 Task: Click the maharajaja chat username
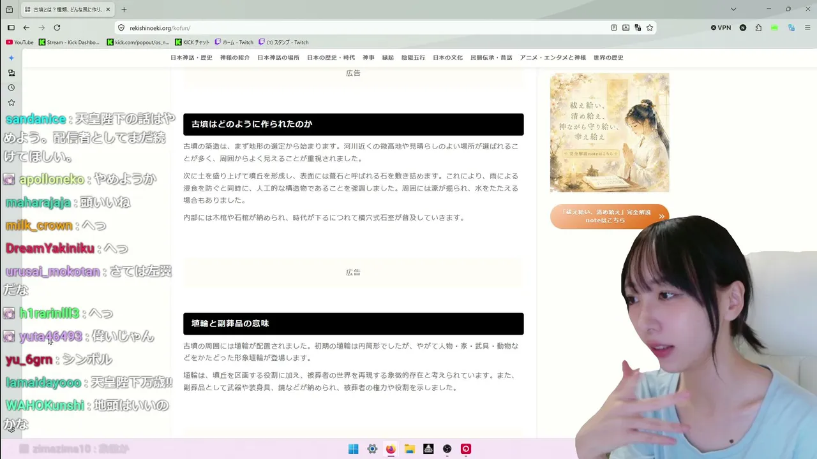coord(38,202)
